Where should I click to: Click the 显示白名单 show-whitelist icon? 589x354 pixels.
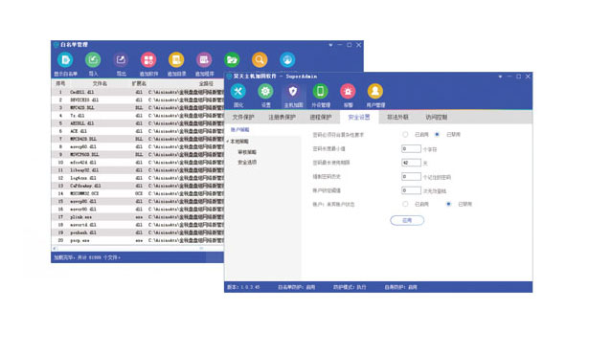point(65,60)
